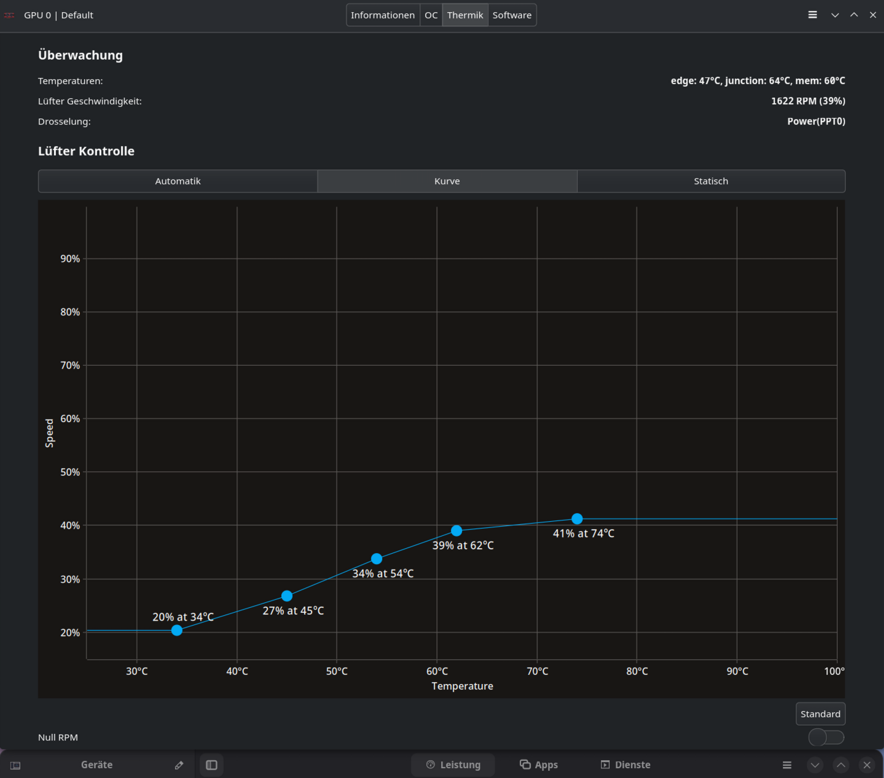Click the title bar down chevron
The width and height of the screenshot is (884, 778).
click(x=835, y=15)
